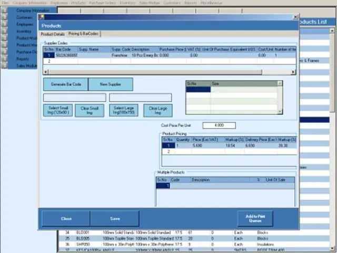Click the New Supplier button
This screenshot has width=337, height=253.
tap(111, 84)
